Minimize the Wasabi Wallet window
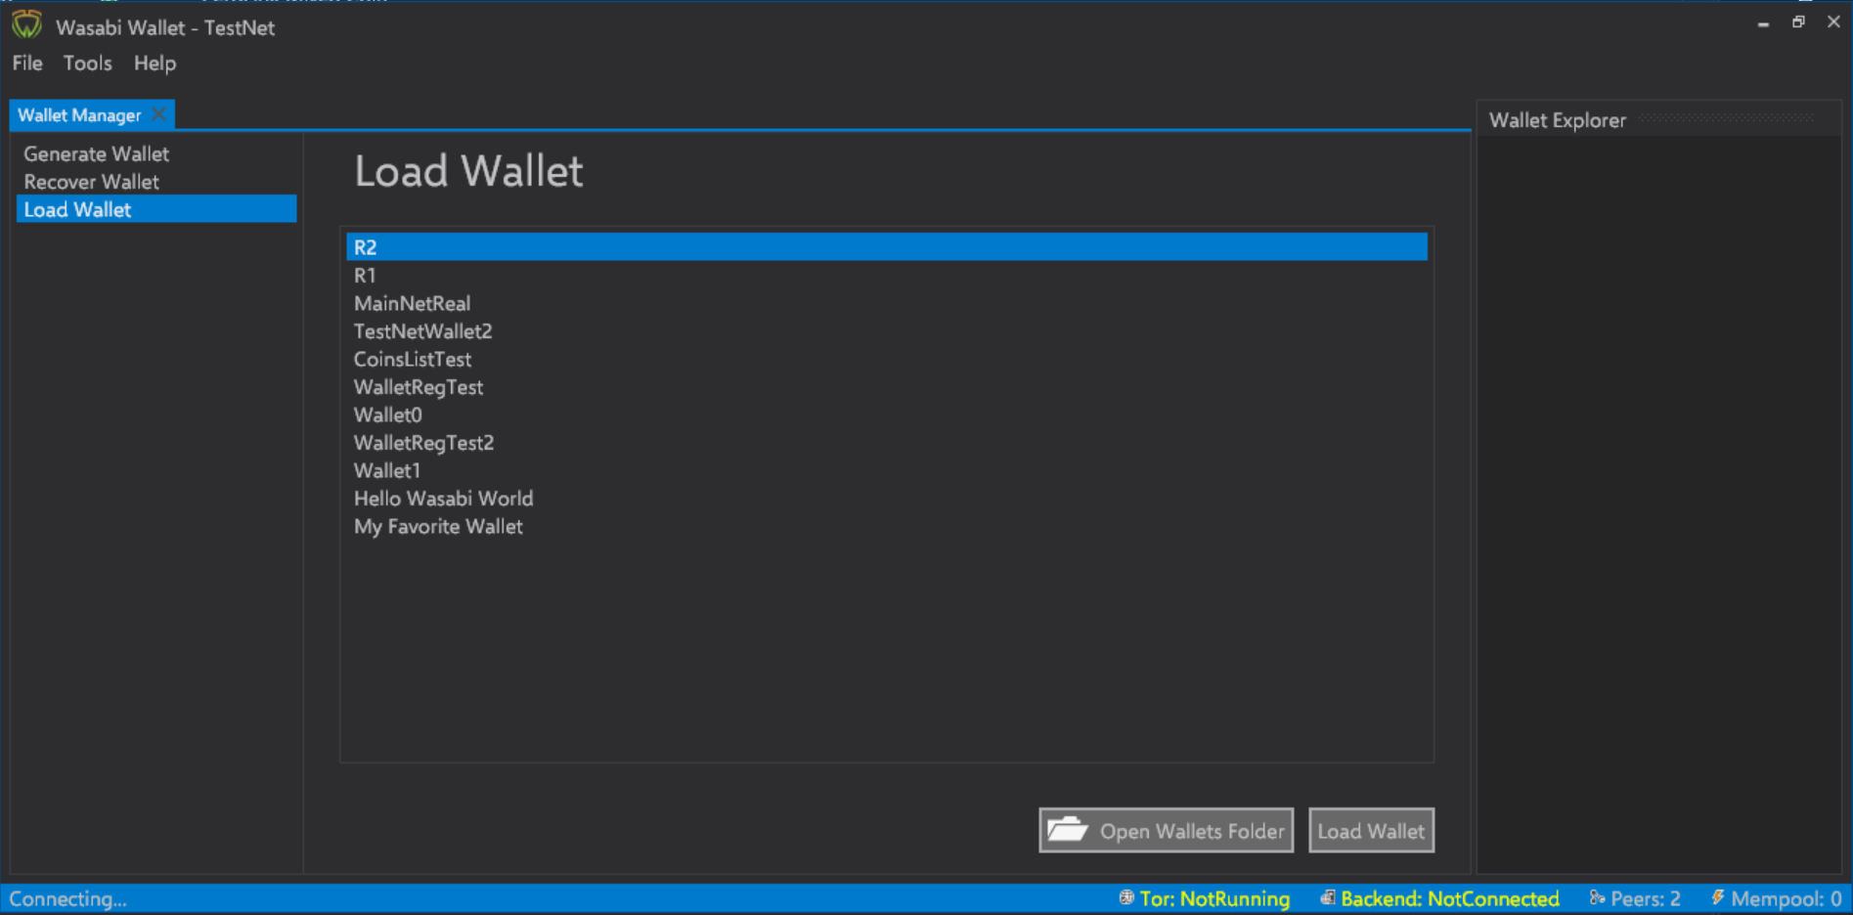This screenshot has height=915, width=1853. coord(1763,22)
